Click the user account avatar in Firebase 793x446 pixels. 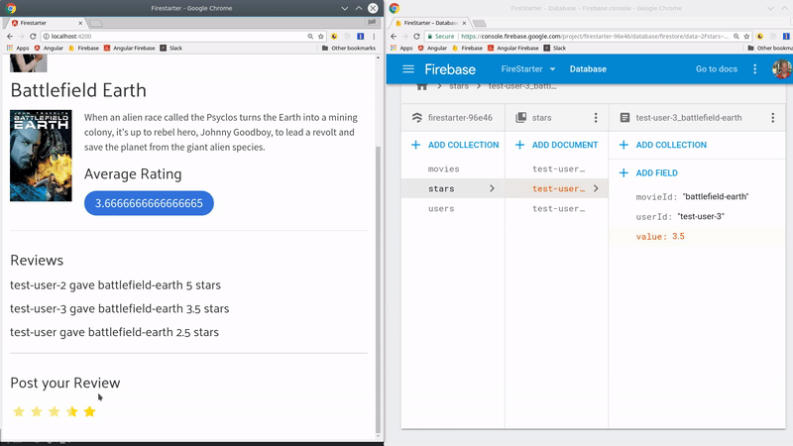coord(781,69)
